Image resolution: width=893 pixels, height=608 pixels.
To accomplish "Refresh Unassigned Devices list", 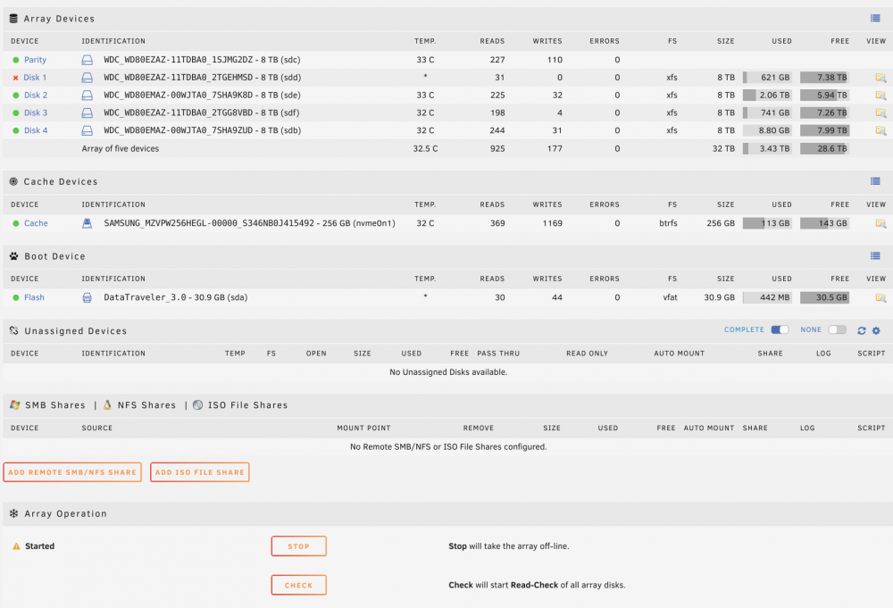I will (861, 330).
